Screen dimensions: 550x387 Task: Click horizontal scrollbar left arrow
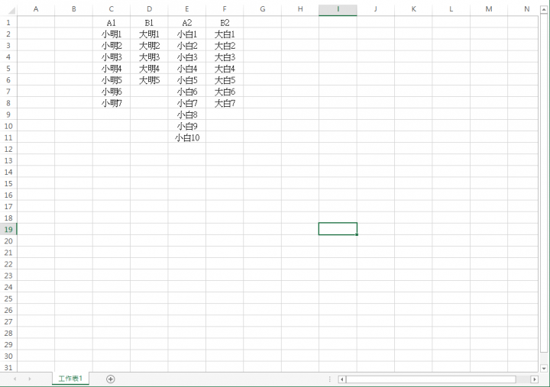point(342,379)
